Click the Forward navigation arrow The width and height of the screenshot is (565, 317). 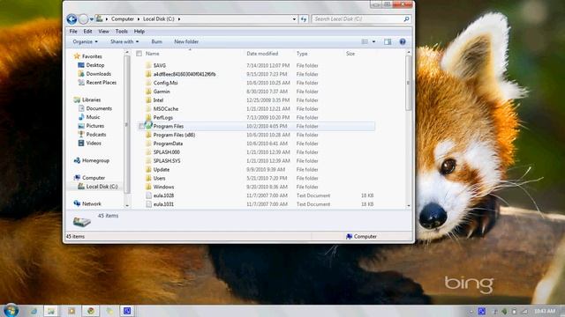(83, 19)
